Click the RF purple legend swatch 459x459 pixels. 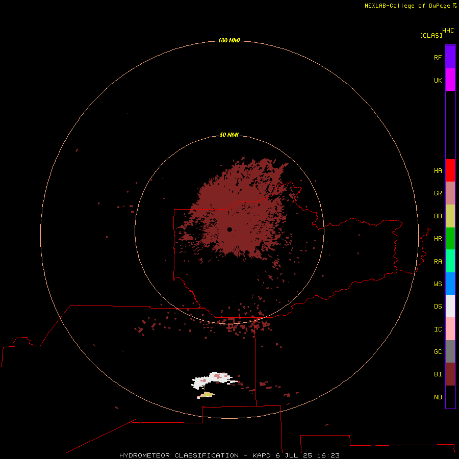click(x=450, y=57)
